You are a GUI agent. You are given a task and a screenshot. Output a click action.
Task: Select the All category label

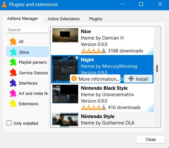21,42
